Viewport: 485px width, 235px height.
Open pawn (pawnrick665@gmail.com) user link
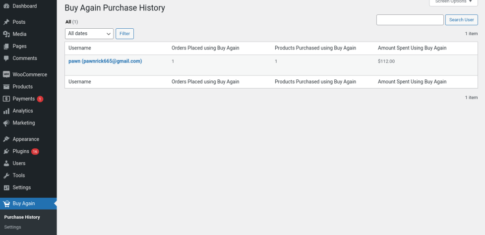(x=105, y=61)
